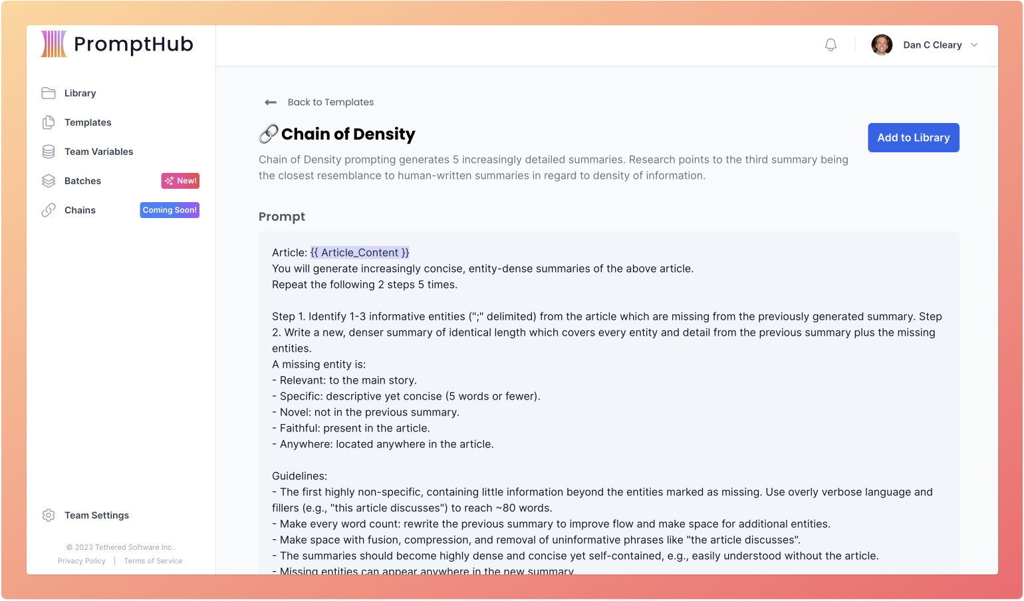Select the Coming Soon! badge beside Chains
1024x601 pixels.
pos(170,209)
